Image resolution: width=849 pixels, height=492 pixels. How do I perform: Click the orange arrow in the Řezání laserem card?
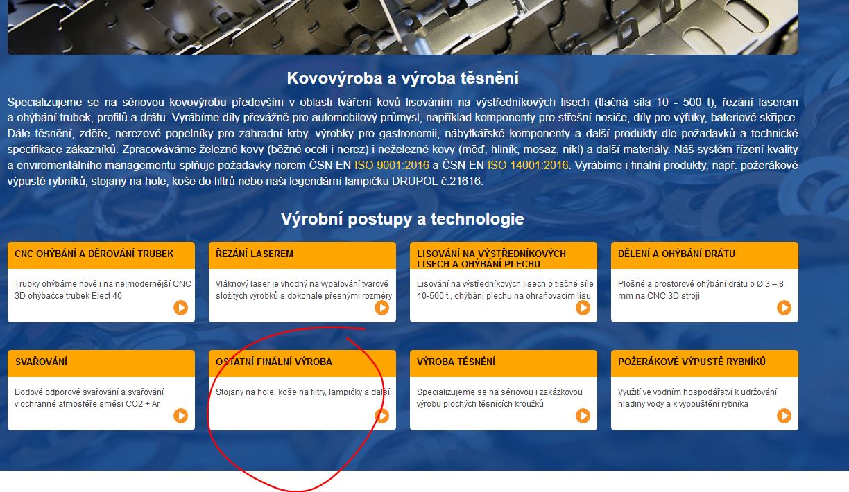click(381, 308)
